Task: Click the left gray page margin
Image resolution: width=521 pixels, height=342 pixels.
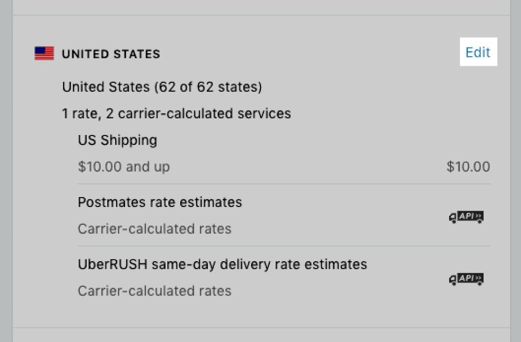Action: pos(6,171)
